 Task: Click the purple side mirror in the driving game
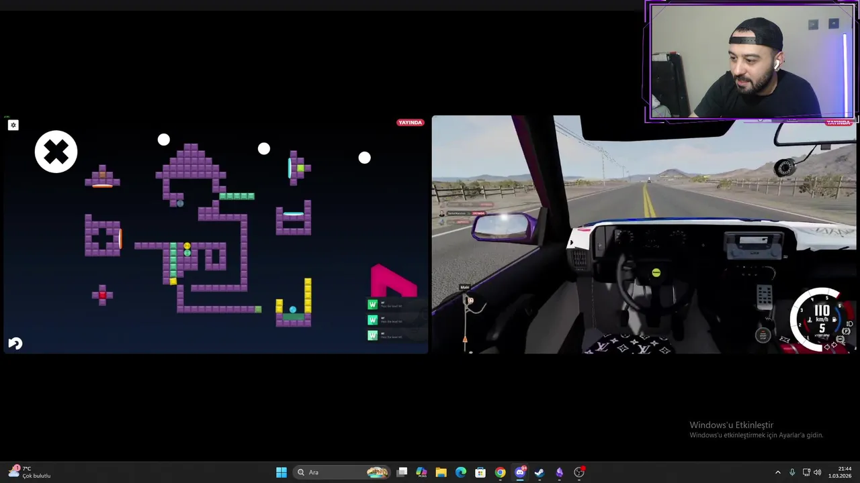[x=504, y=227]
